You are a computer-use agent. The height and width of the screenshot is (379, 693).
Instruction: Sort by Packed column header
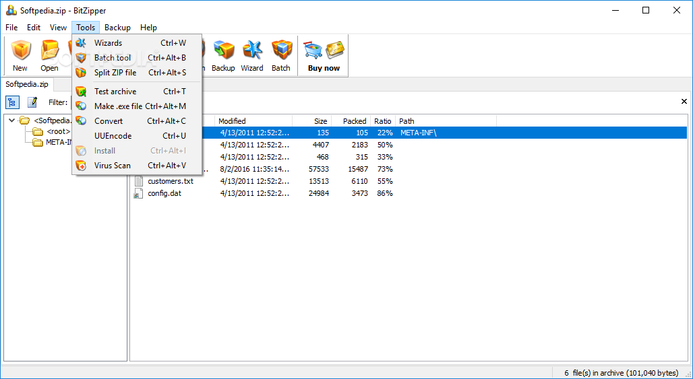[x=351, y=121]
